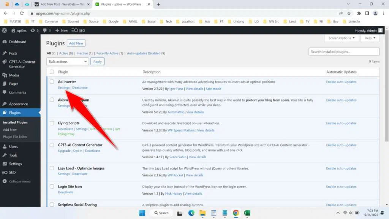Switch to the Inactive plugins tab
This screenshot has width=389, height=219.
pyautogui.click(x=83, y=53)
